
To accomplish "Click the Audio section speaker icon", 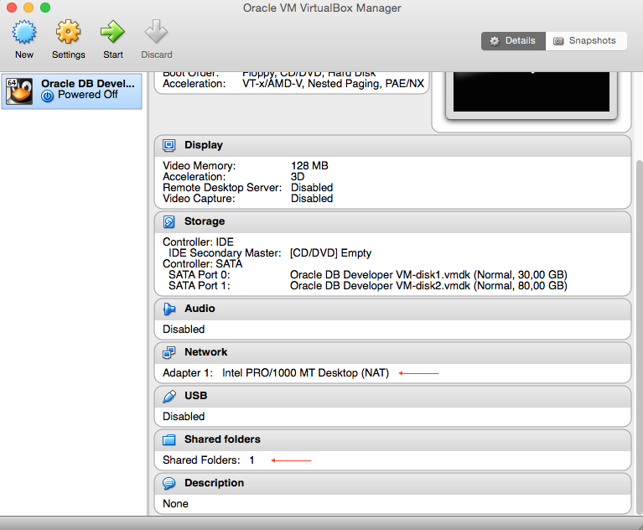I will [169, 309].
